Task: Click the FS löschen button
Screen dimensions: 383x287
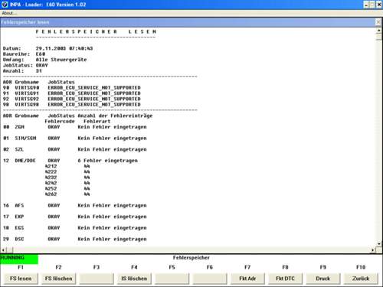Action: pos(58,279)
